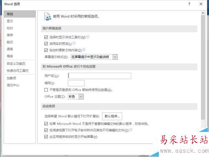
Task: Toggle 拖动时更新文档内容 checkbox
Action: (46, 50)
